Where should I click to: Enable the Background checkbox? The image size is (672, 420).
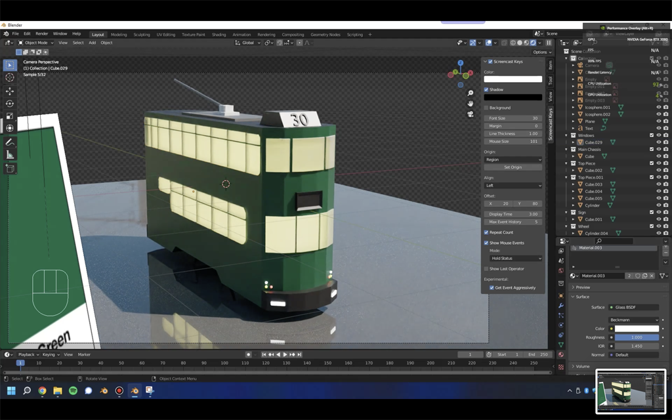coord(486,108)
